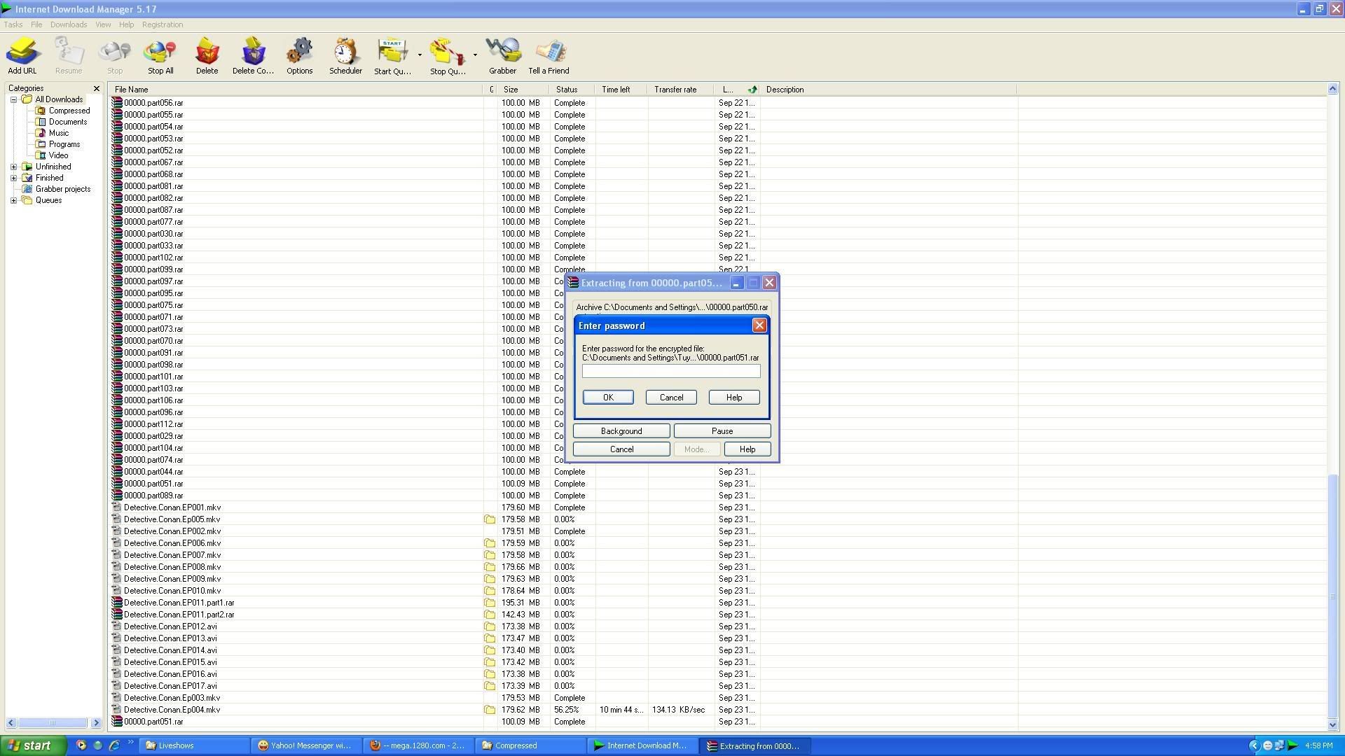
Task: Click the Start Queue toolbar icon
Action: coord(392,56)
